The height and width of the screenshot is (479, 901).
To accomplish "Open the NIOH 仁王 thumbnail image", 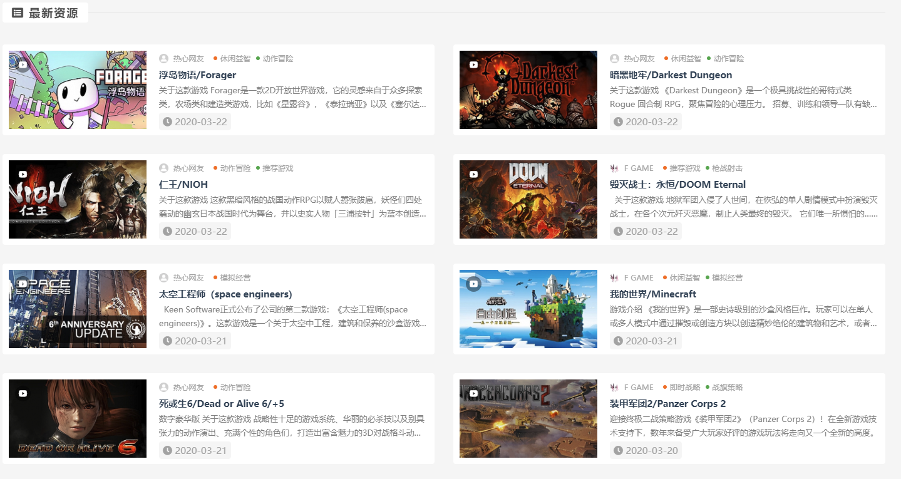I will pos(78,199).
